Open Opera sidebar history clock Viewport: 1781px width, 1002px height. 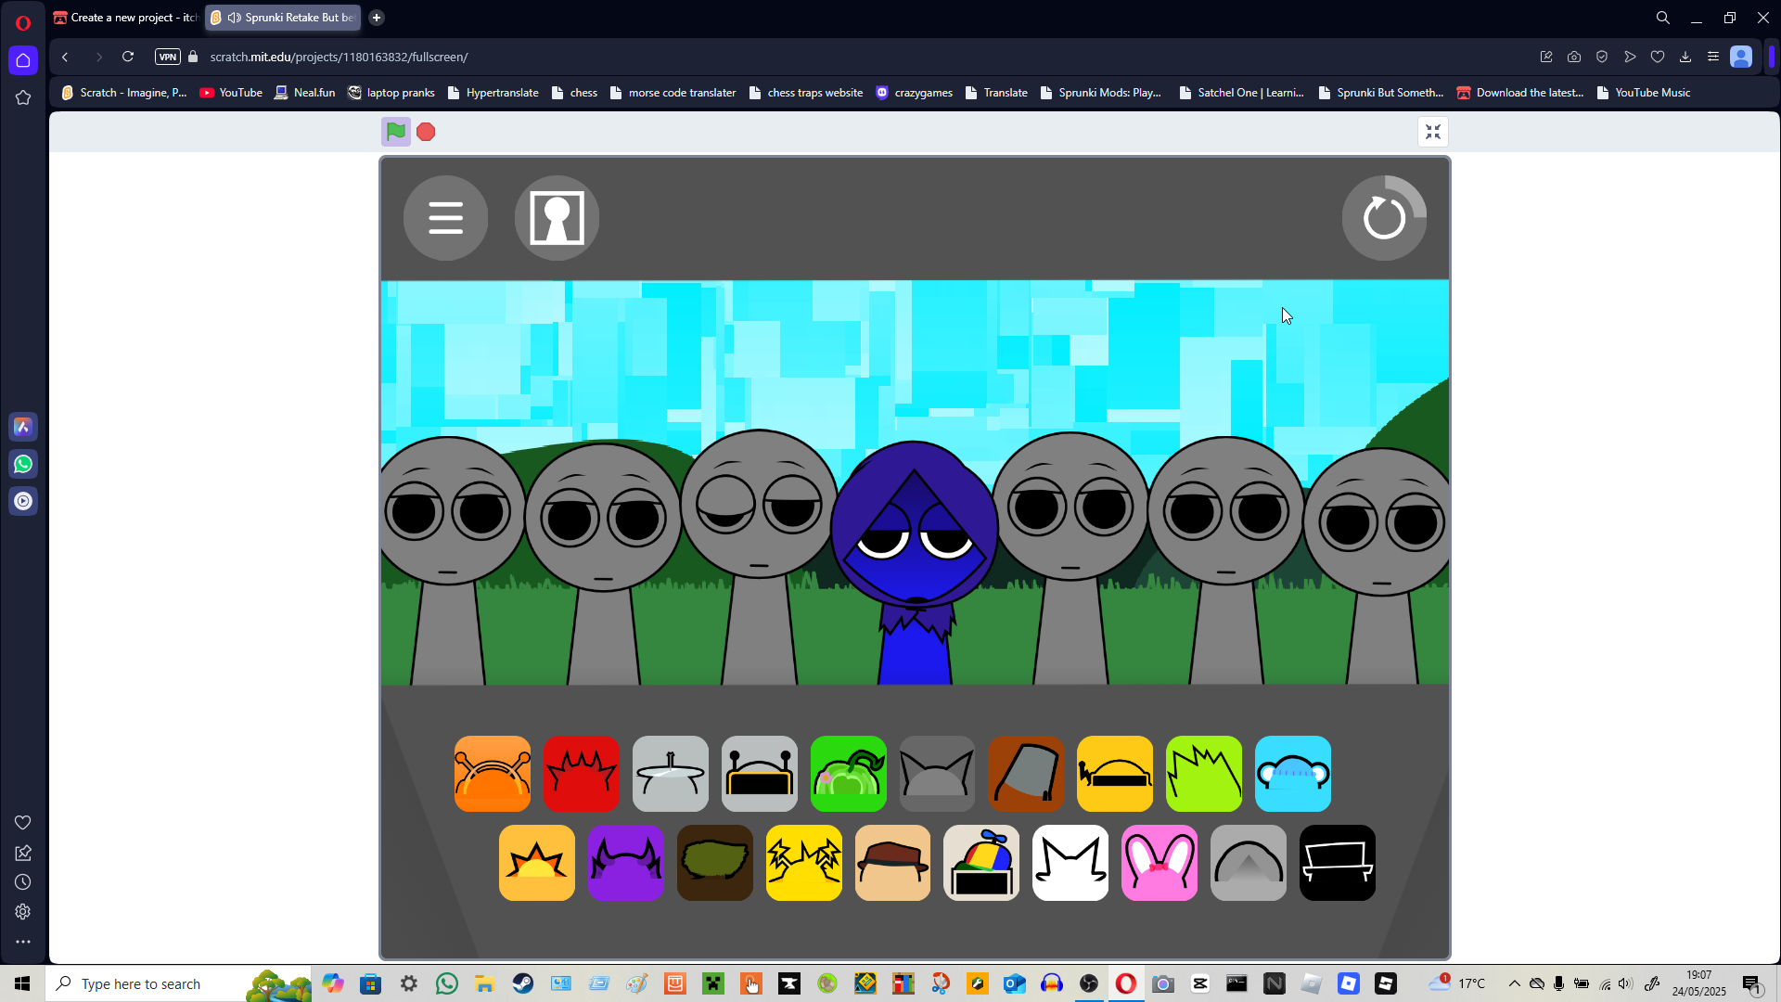pos(23,882)
